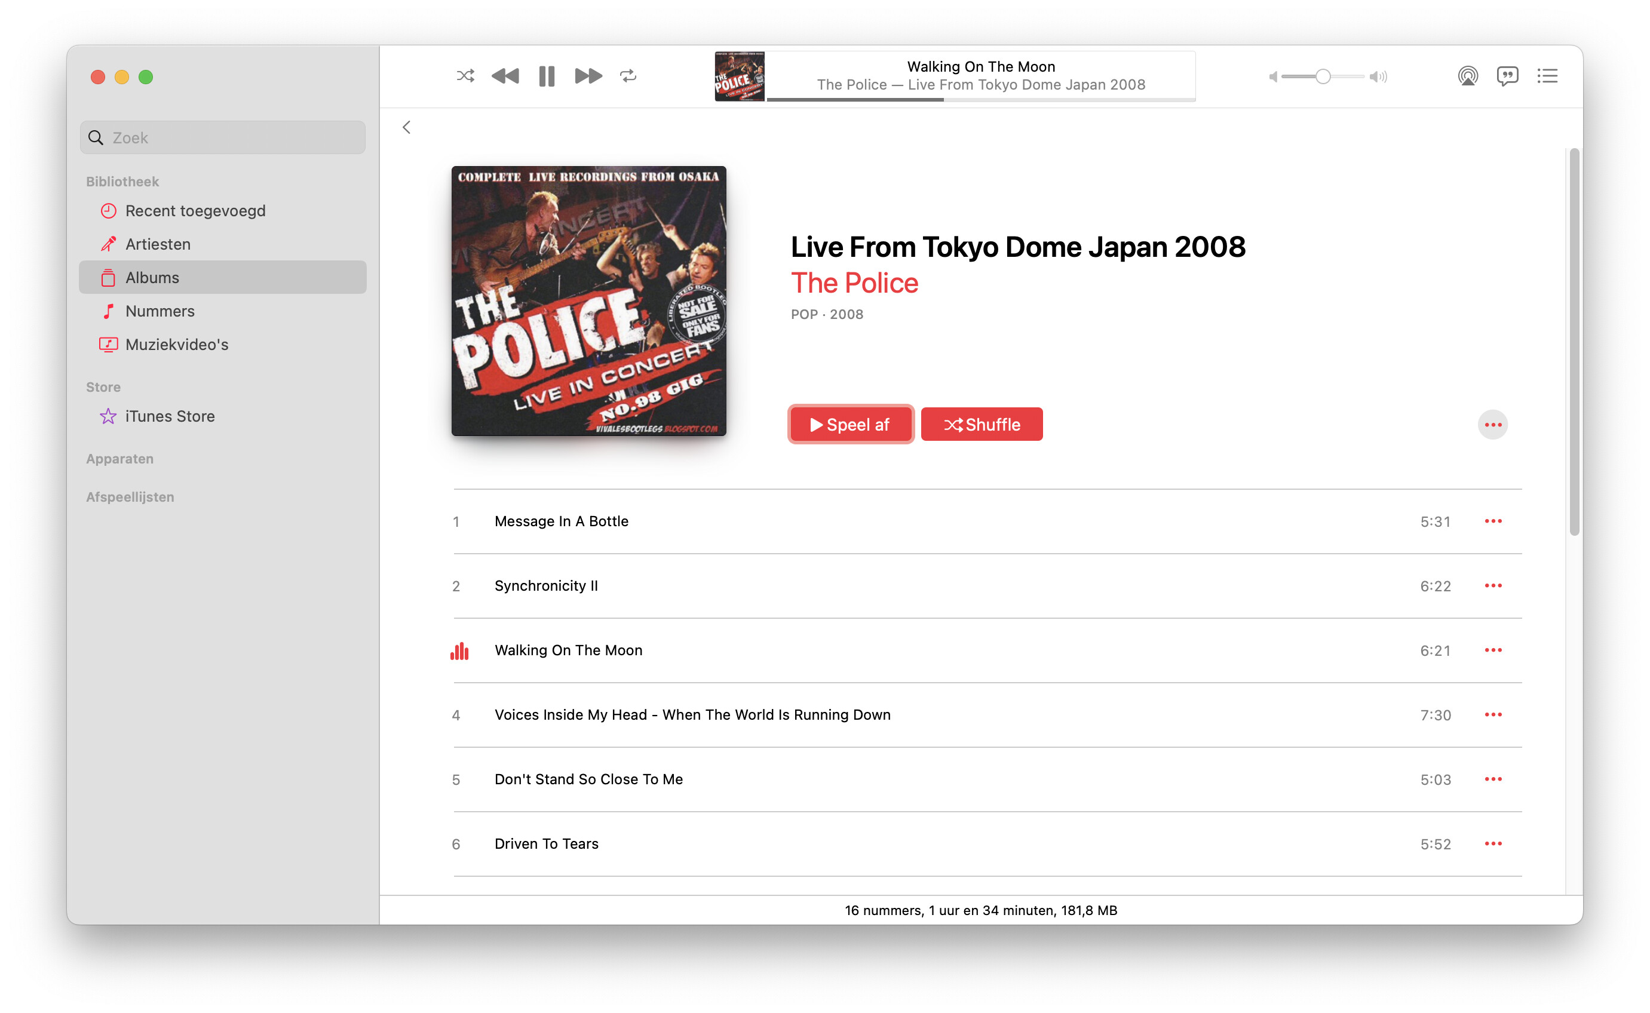Click the Speel af button
The height and width of the screenshot is (1013, 1650).
click(850, 425)
